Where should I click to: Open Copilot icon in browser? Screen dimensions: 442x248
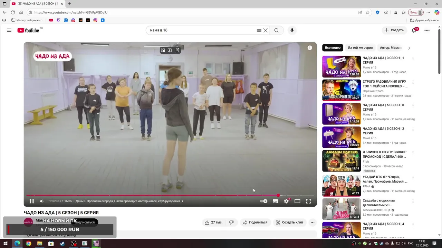tap(437, 12)
